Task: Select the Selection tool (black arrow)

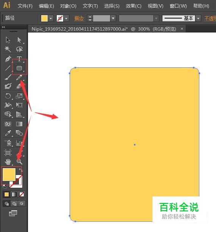Action: (8, 40)
